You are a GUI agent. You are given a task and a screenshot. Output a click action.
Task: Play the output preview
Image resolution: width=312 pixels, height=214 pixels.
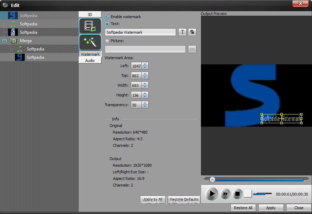(211, 194)
